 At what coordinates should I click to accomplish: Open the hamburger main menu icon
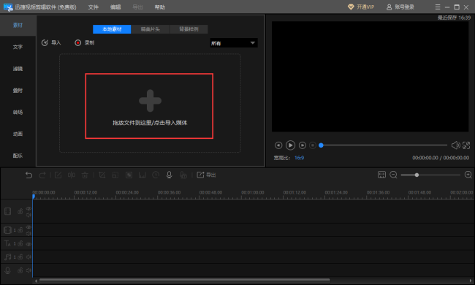click(438, 7)
